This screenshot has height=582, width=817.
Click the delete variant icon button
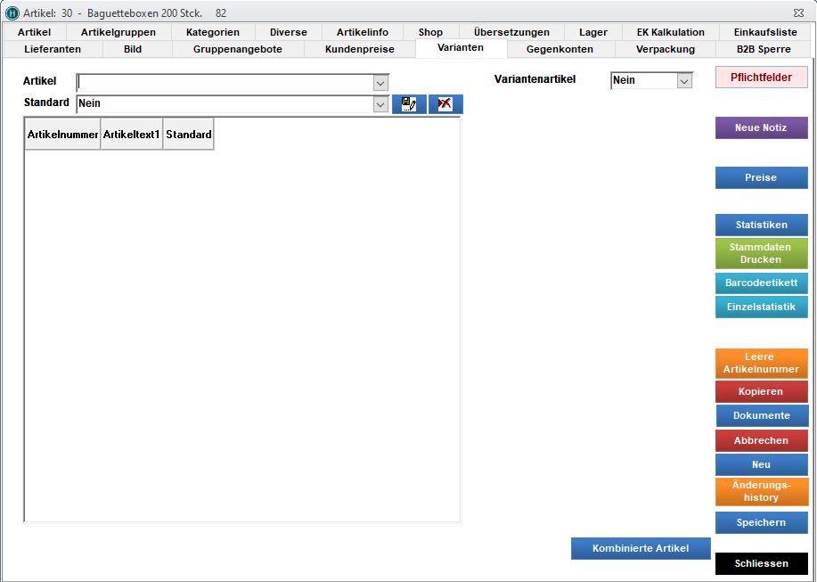tap(445, 104)
